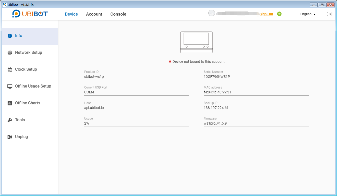
Task: Open the Tools section
Action: (30, 120)
